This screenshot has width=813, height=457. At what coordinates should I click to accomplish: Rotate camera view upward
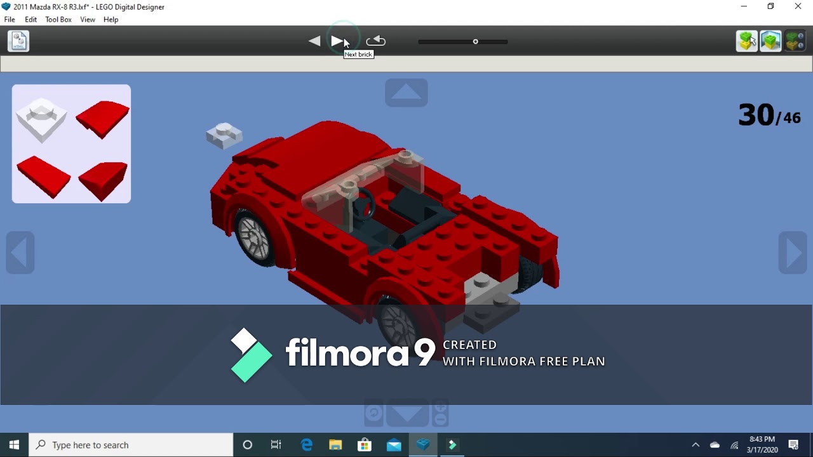point(406,93)
